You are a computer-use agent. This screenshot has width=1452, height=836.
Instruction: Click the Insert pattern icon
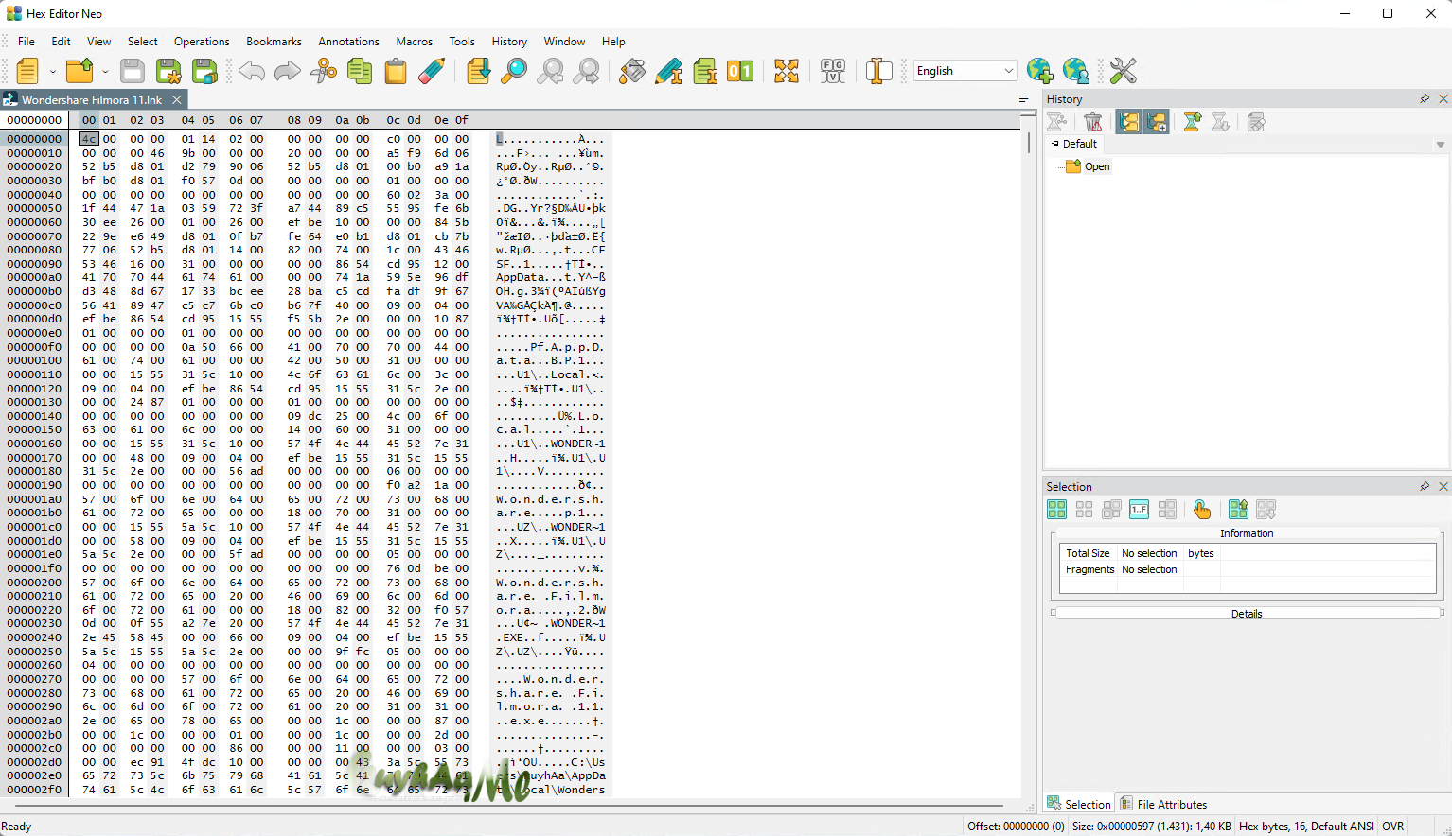(705, 71)
